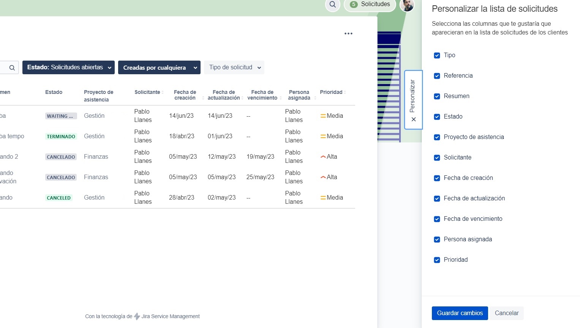Disable the Prioridad column checkbox
The height and width of the screenshot is (328, 580).
tap(437, 260)
